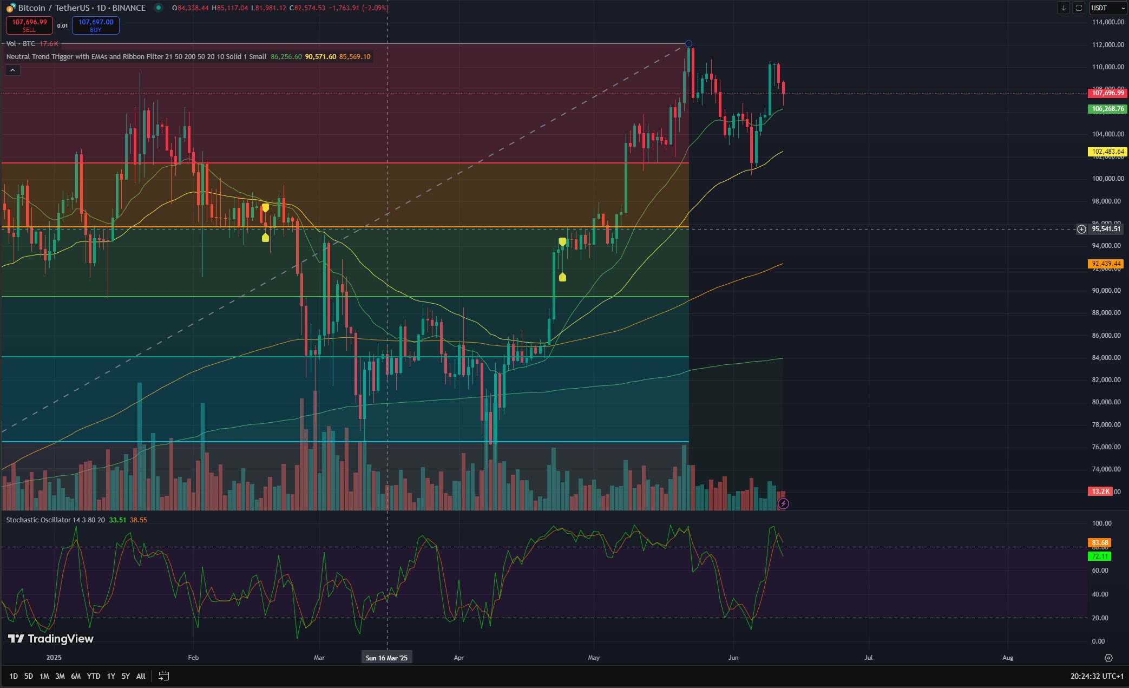Select the 1M time range
This screenshot has width=1129, height=688.
(44, 676)
